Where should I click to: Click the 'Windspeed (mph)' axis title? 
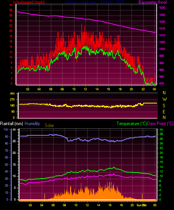29,2
